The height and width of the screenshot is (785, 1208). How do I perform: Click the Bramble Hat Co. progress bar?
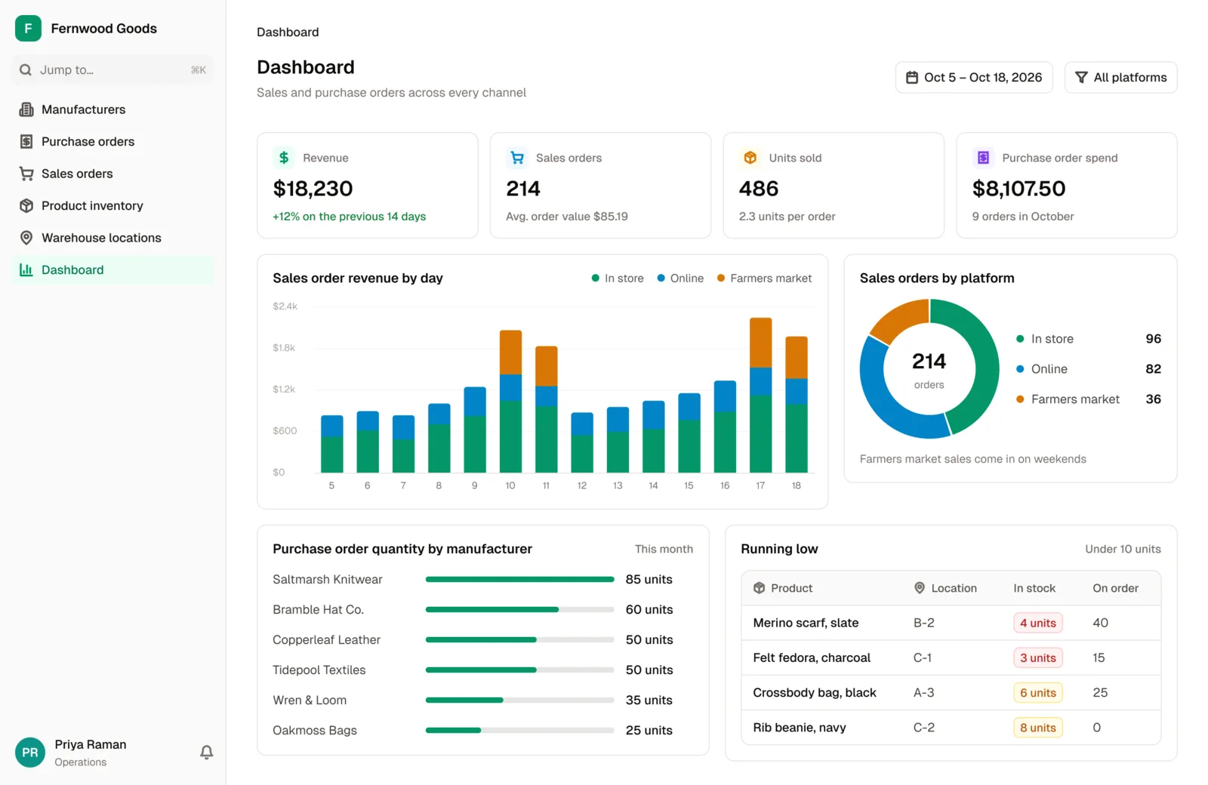click(519, 610)
